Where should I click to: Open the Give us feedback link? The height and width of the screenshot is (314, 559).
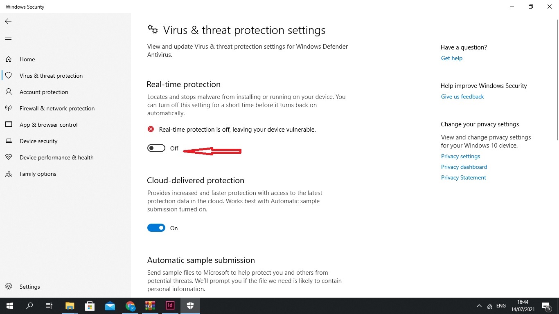coord(462,96)
